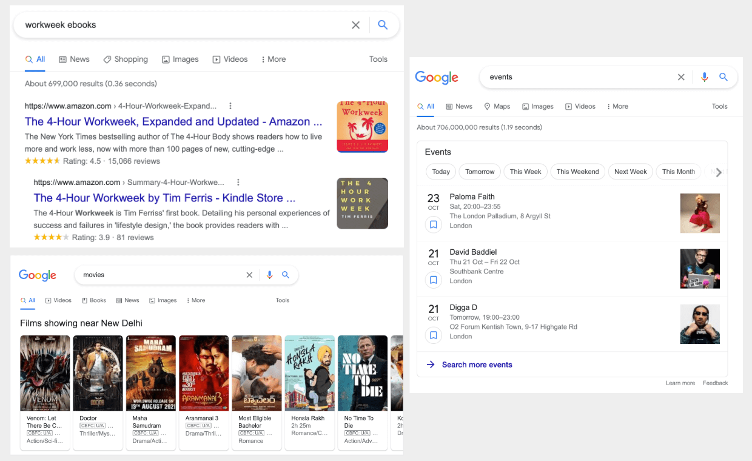Open the Paloma Faith event listing
The image size is (752, 461).
coord(572,214)
